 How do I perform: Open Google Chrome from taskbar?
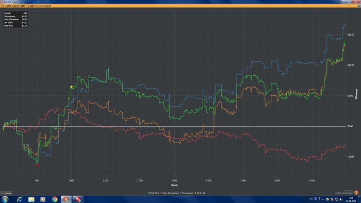[55, 199]
